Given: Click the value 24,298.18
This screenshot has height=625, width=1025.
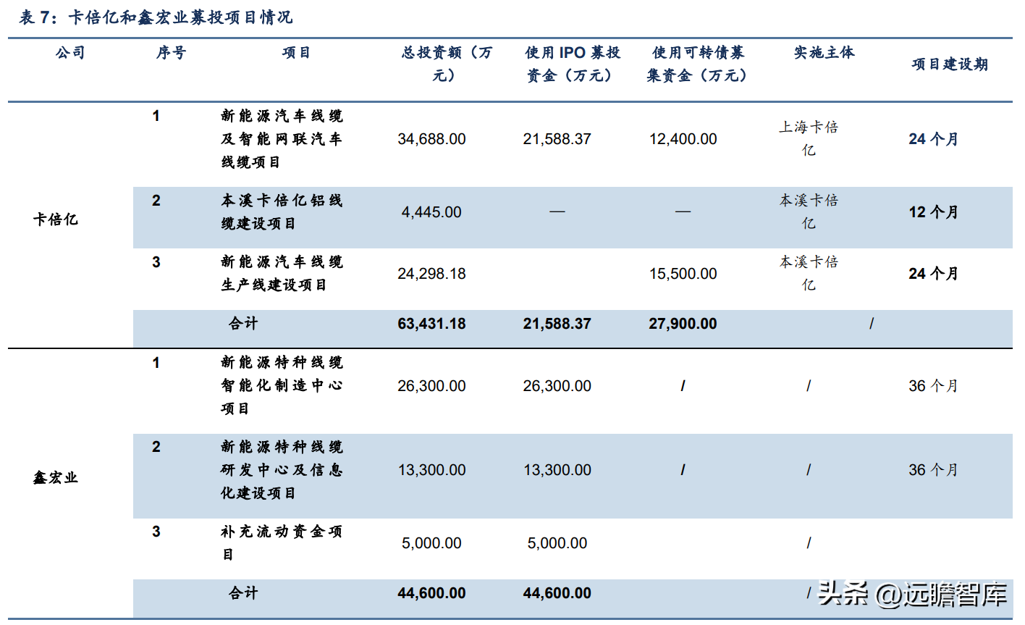Looking at the screenshot, I should click(431, 274).
